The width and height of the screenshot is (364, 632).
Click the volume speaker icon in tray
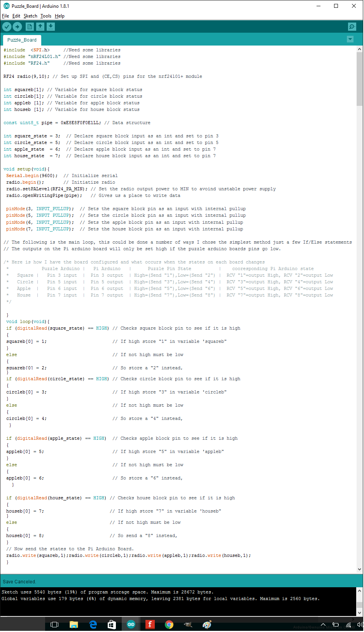pyautogui.click(x=360, y=625)
